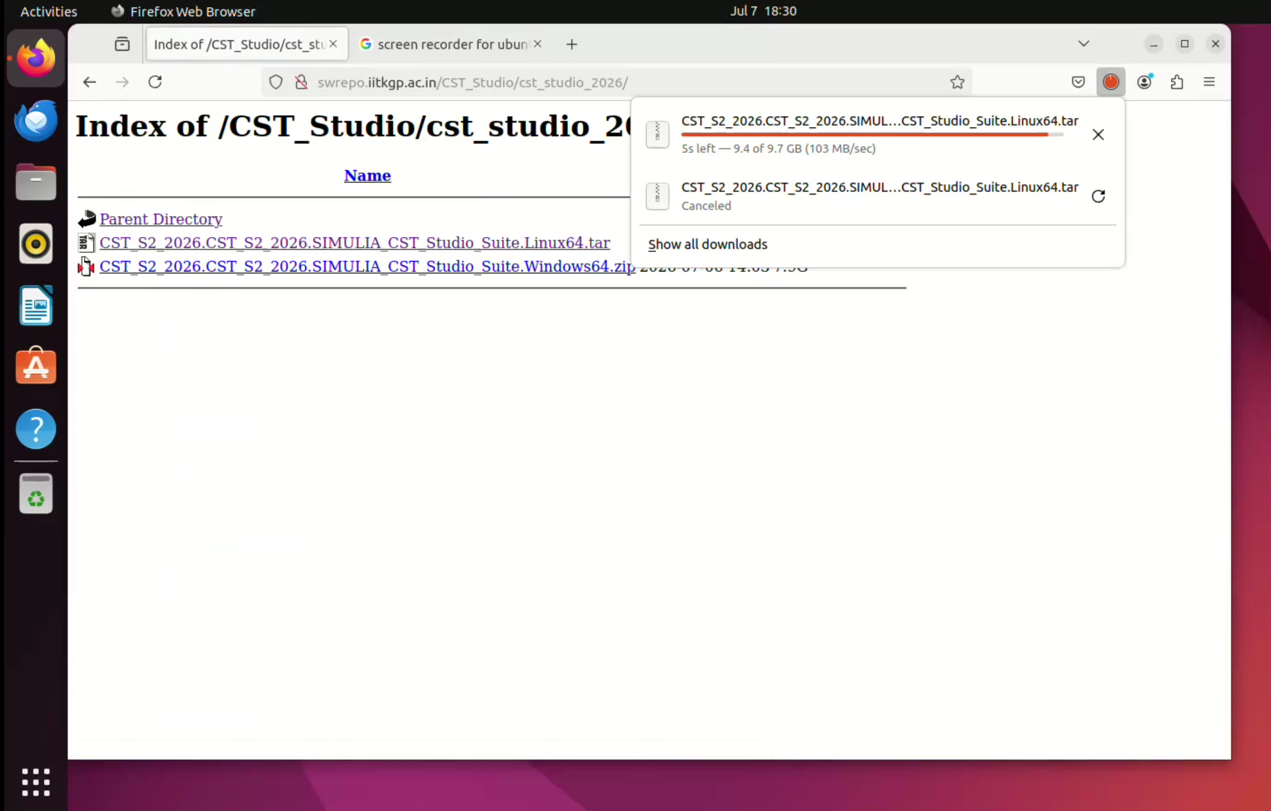Go back using the browser back arrow
Screen dimensions: 1271x811
[x=89, y=82]
